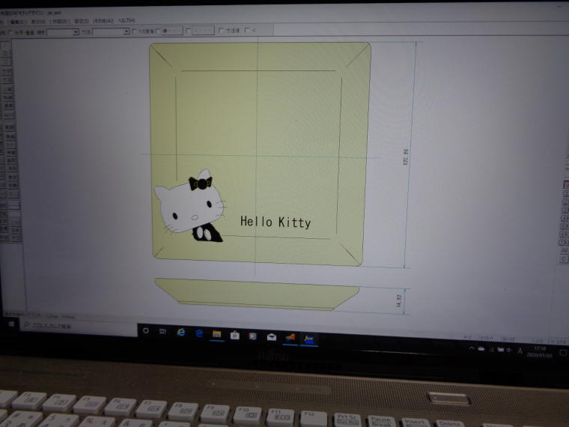Open the 表示(V) view menu
Image resolution: width=569 pixels, height=427 pixels.
pyautogui.click(x=38, y=22)
